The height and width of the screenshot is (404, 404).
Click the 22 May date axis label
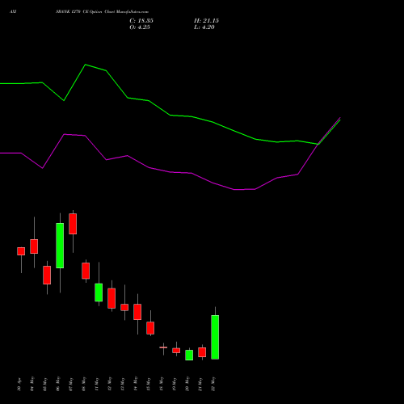[213, 384]
